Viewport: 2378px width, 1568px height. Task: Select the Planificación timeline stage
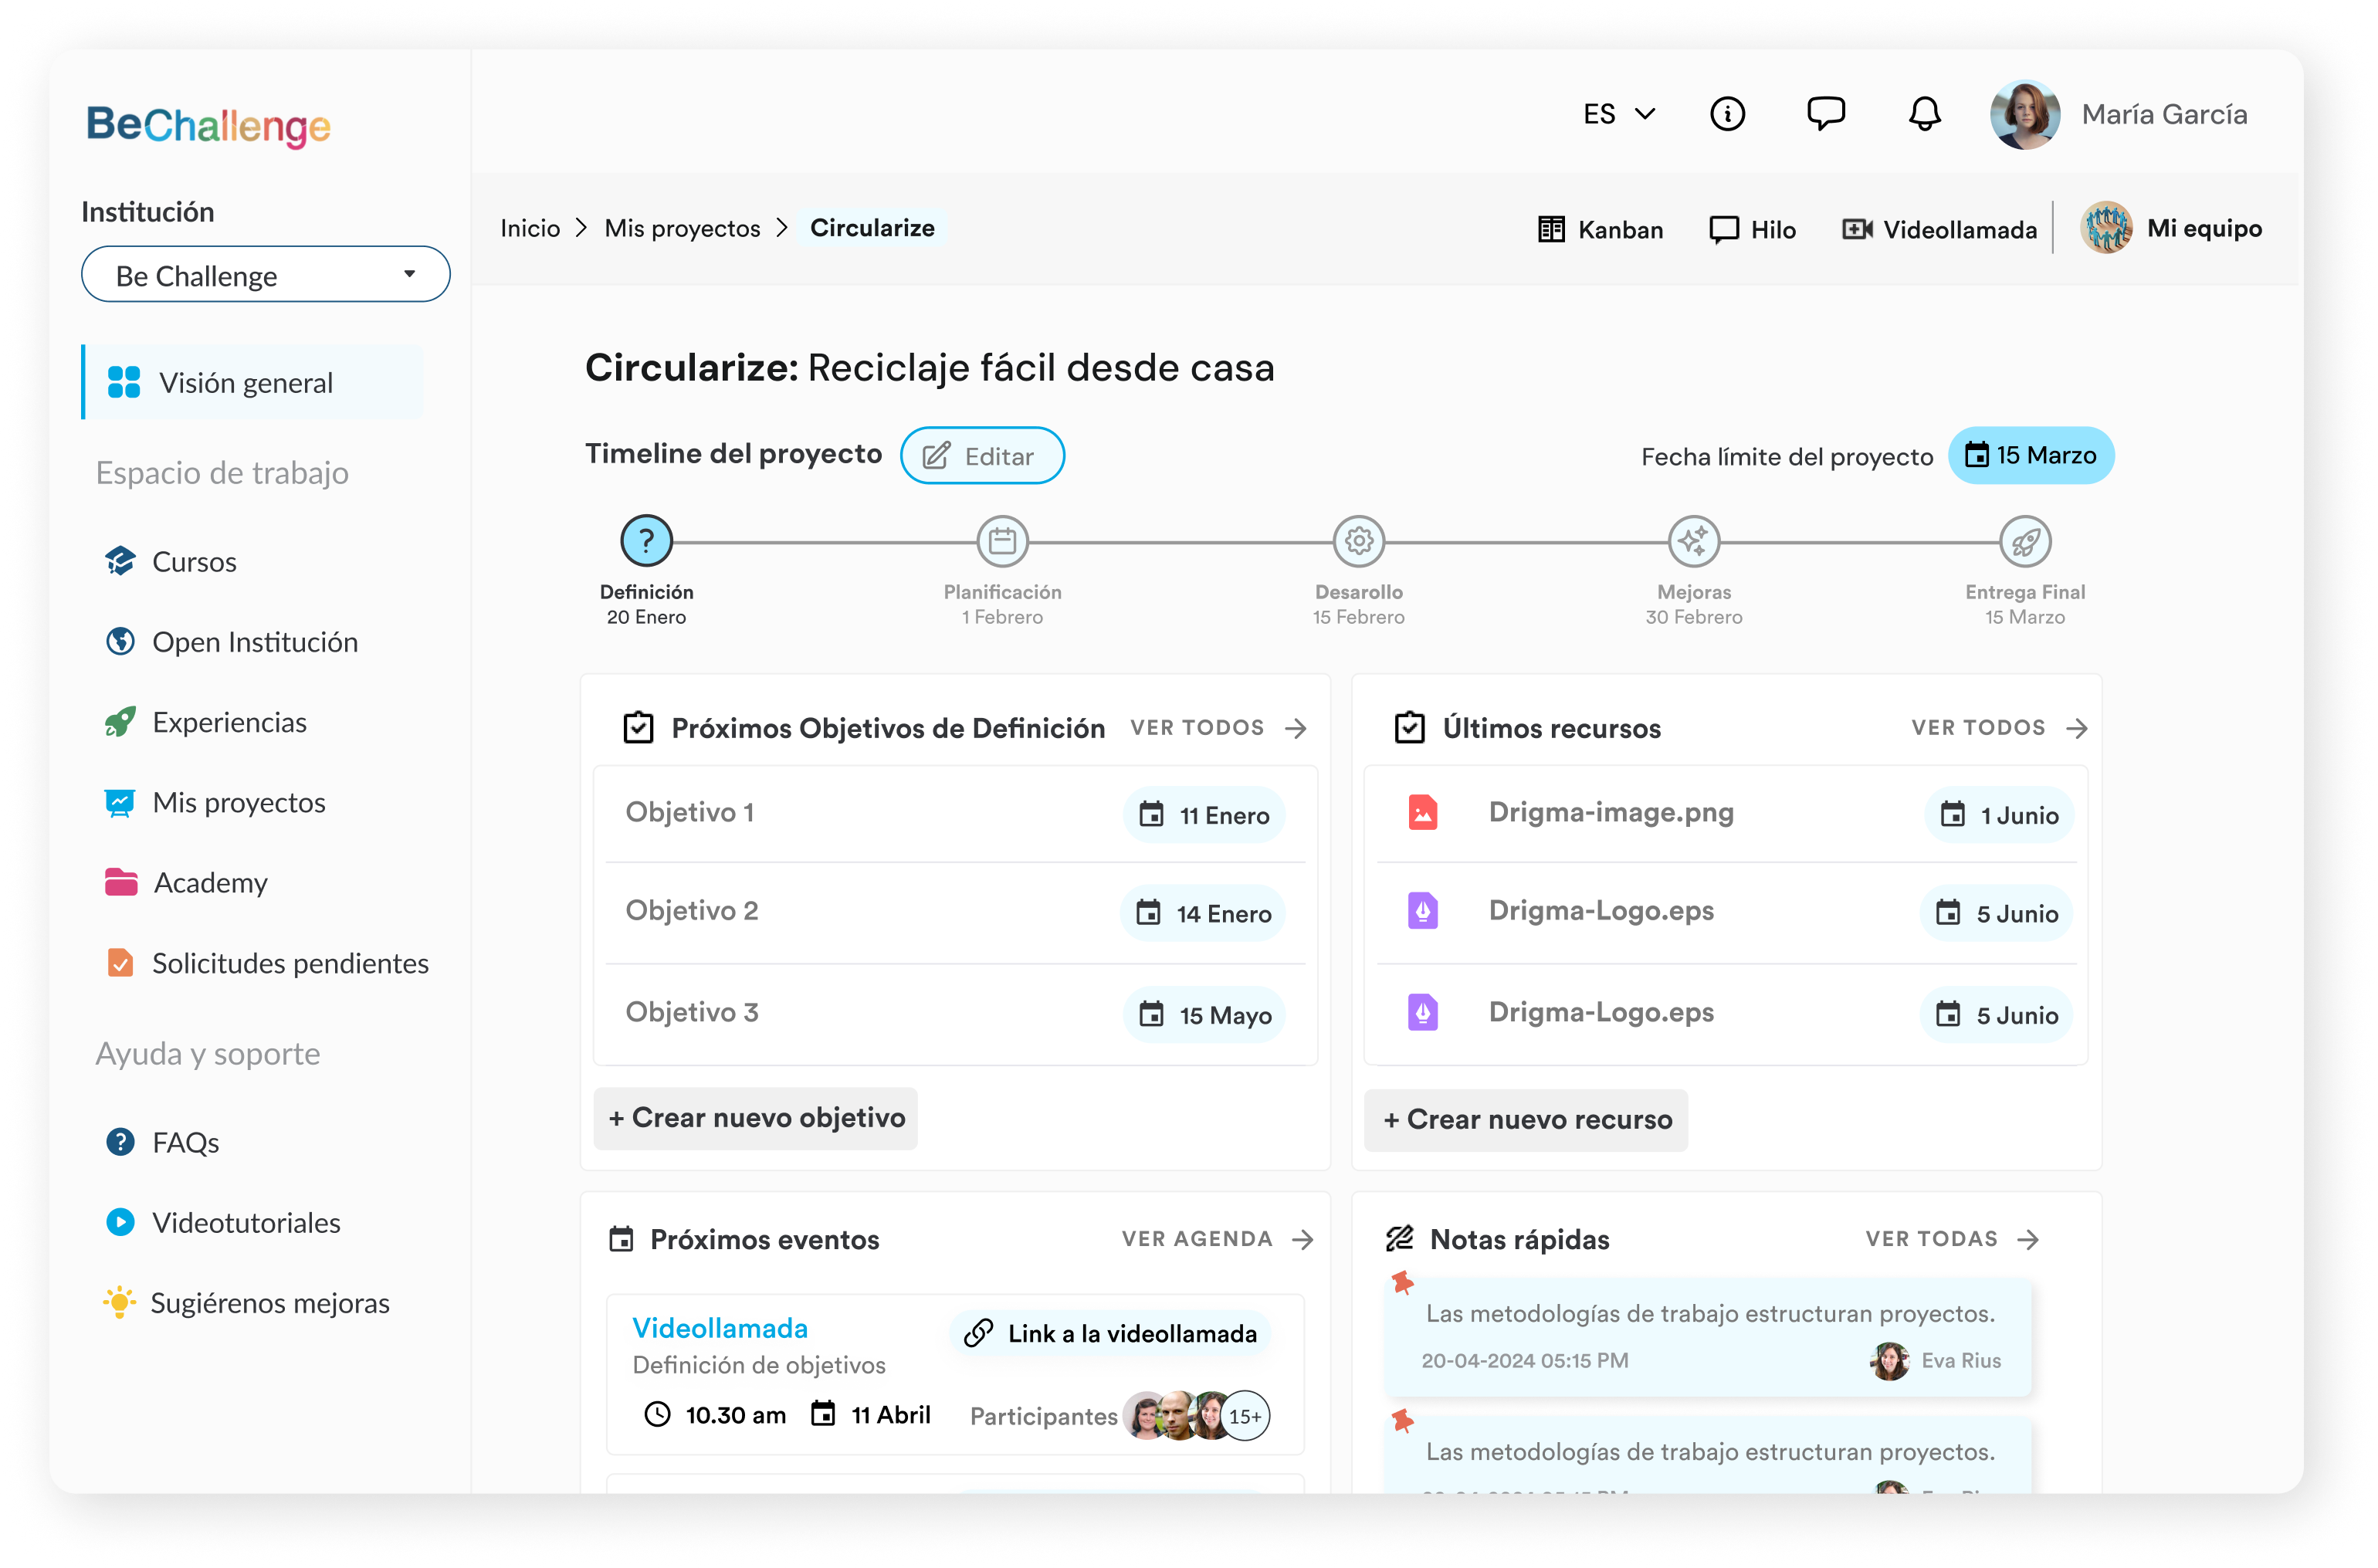pos(1002,542)
